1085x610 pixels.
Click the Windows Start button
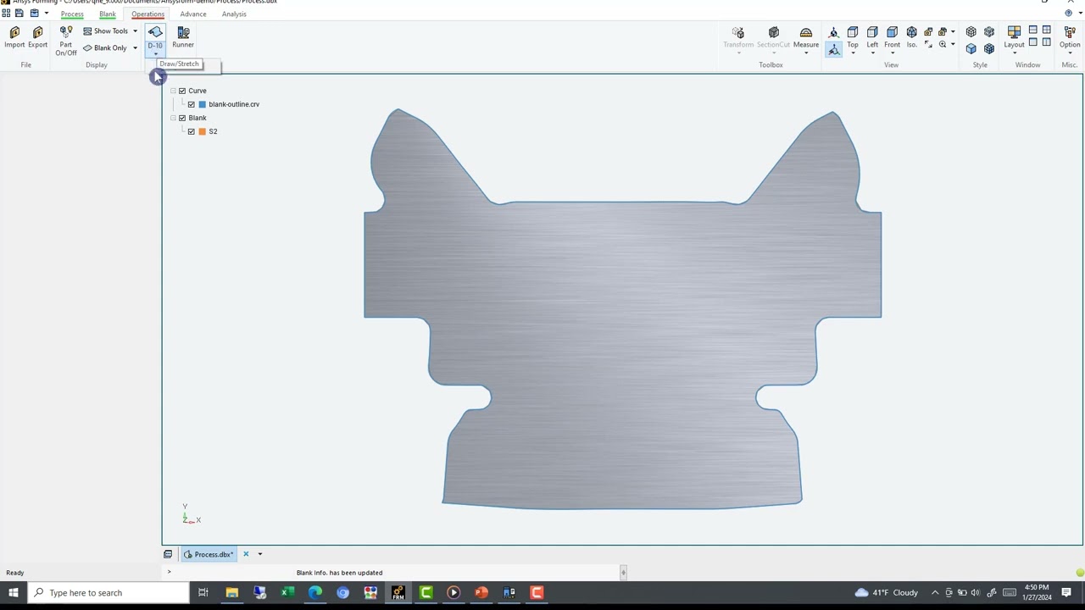click(14, 593)
